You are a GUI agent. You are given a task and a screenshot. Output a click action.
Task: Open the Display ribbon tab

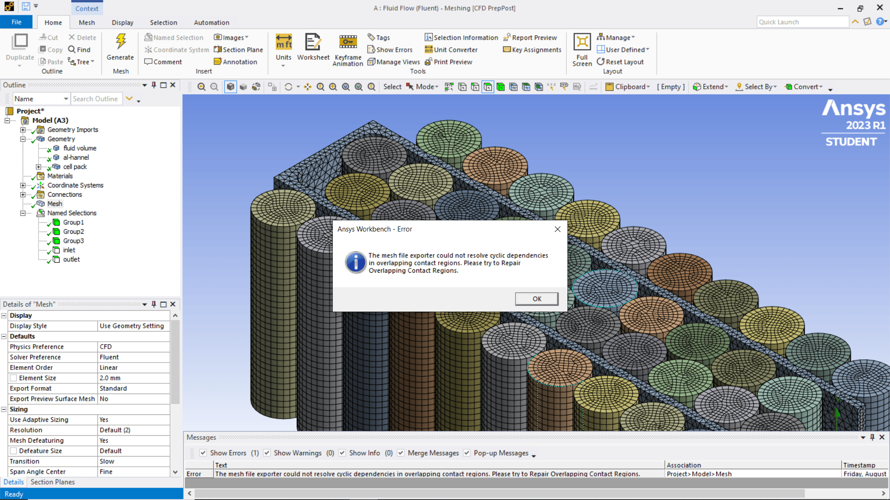coord(122,22)
